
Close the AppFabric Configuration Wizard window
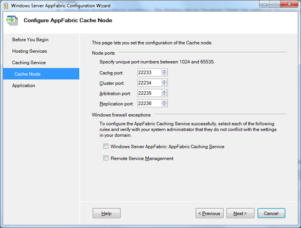pyautogui.click(x=289, y=4)
